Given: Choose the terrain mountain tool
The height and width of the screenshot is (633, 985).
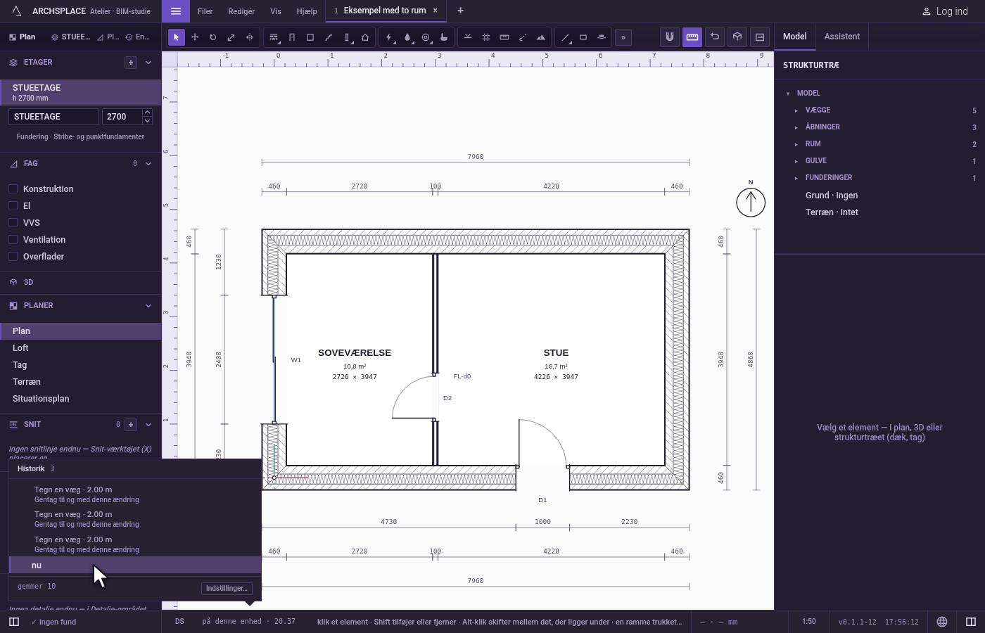Looking at the screenshot, I should pos(541,37).
